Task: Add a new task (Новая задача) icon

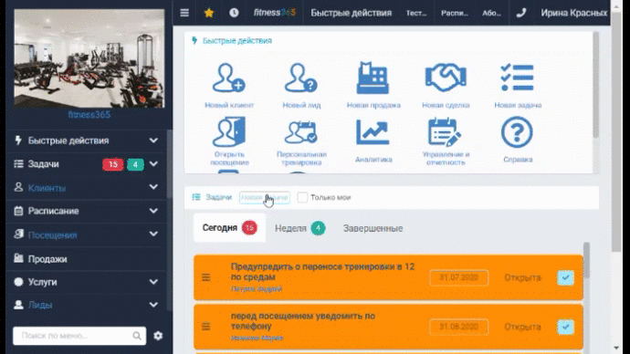Action: click(x=518, y=85)
